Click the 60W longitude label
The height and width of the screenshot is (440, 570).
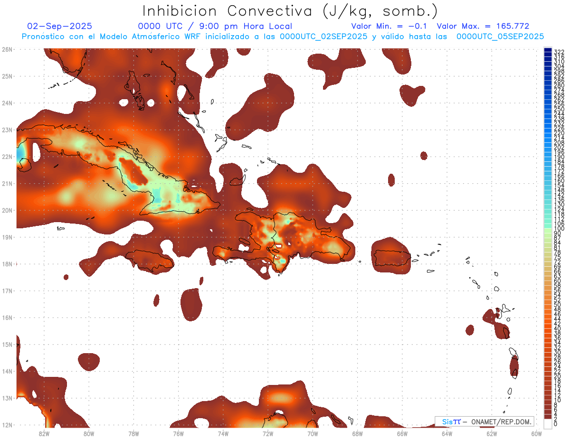pos(537,433)
